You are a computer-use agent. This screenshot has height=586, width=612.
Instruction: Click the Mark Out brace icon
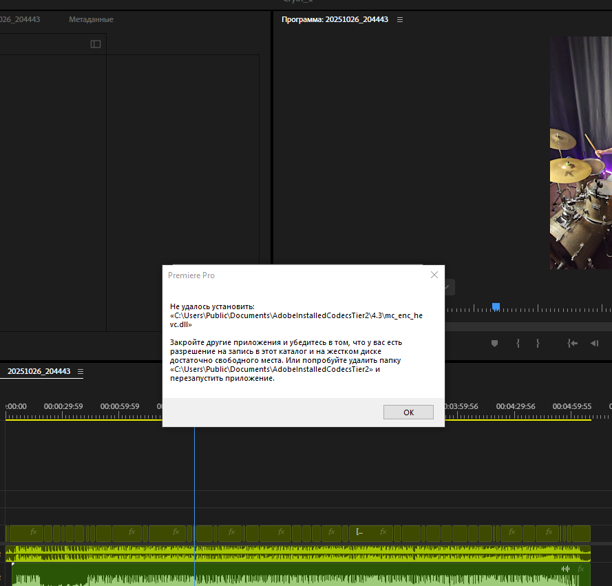tap(538, 344)
